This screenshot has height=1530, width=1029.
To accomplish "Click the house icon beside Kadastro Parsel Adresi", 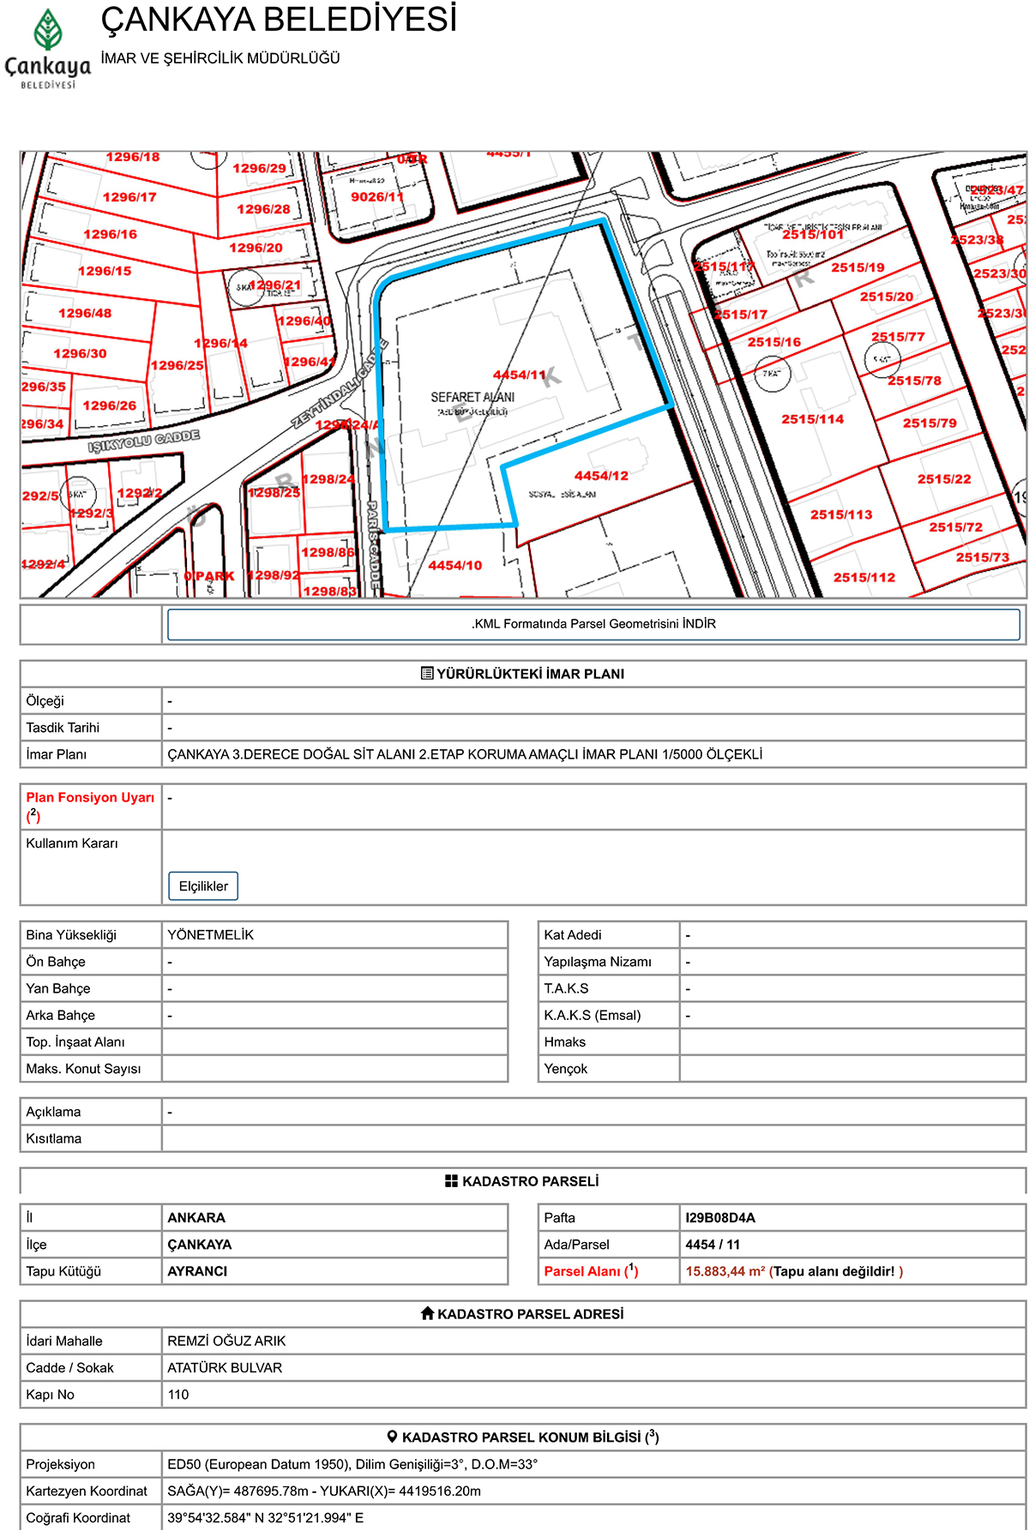I will tap(428, 1313).
